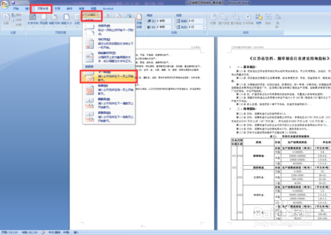Open page Orientation options
331x235 pixels.
55,20
